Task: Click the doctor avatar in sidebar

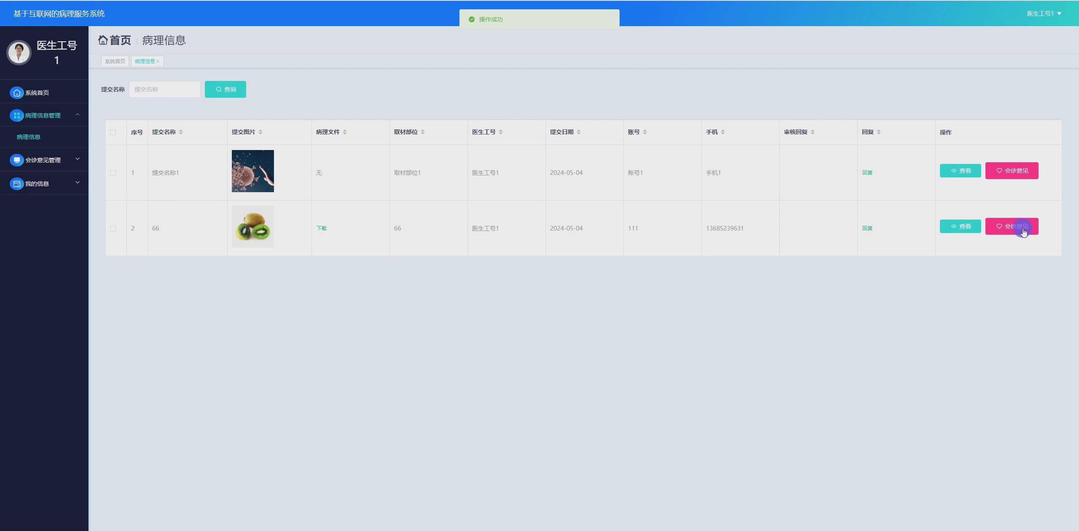Action: click(19, 53)
